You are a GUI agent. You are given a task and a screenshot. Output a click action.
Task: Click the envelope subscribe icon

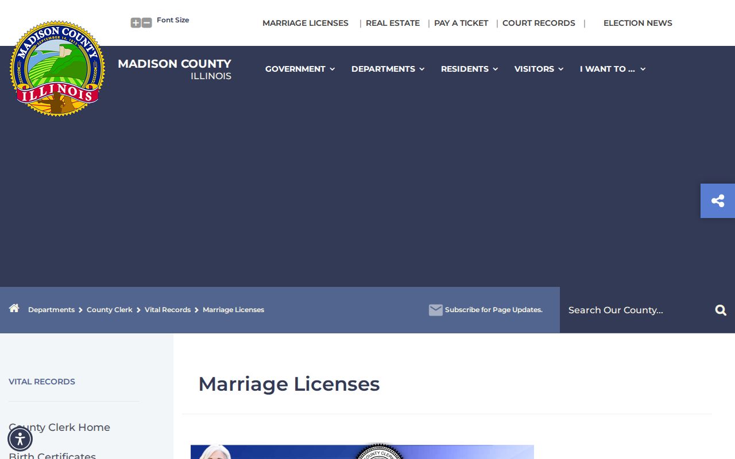click(436, 310)
